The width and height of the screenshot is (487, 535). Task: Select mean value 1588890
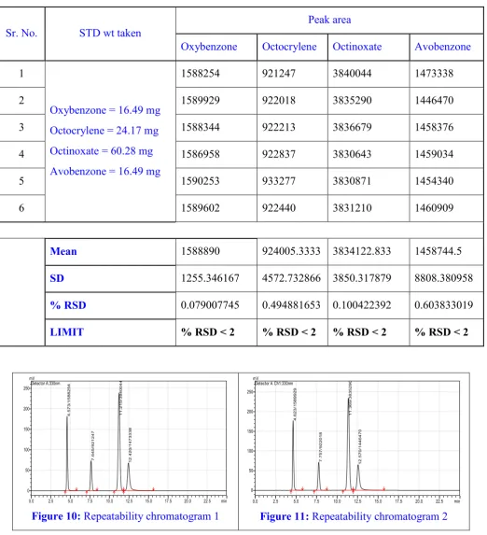tap(201, 251)
